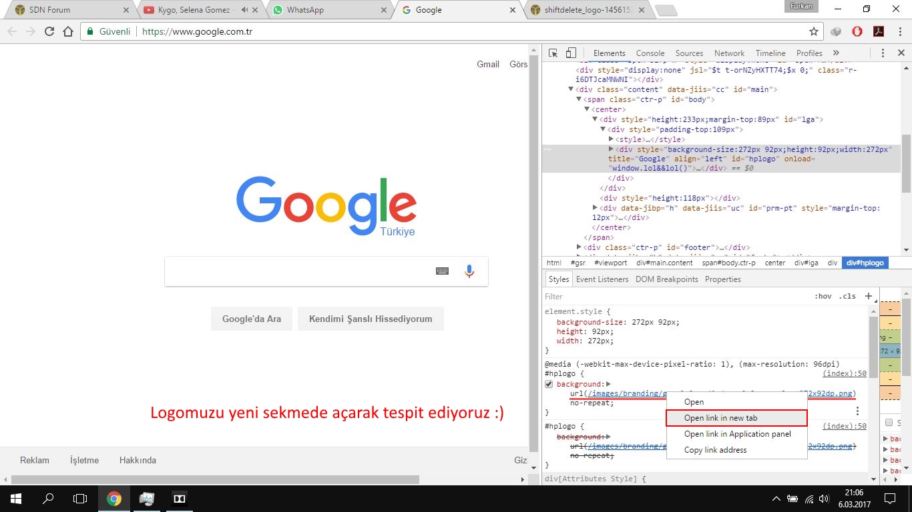Click Kendimi Şanslı Hissediyorum button
Image resolution: width=912 pixels, height=512 pixels.
(371, 319)
